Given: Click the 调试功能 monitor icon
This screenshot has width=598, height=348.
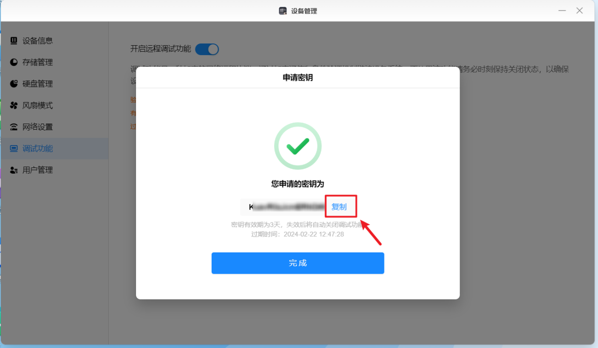Looking at the screenshot, I should click(14, 149).
